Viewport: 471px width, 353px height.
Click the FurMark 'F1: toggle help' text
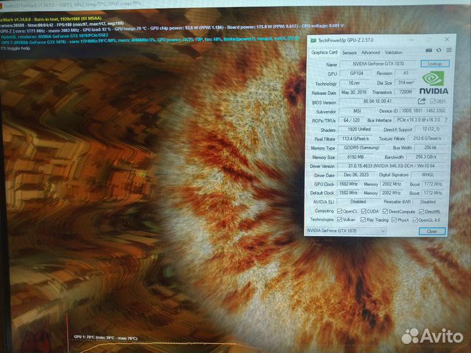(15, 48)
